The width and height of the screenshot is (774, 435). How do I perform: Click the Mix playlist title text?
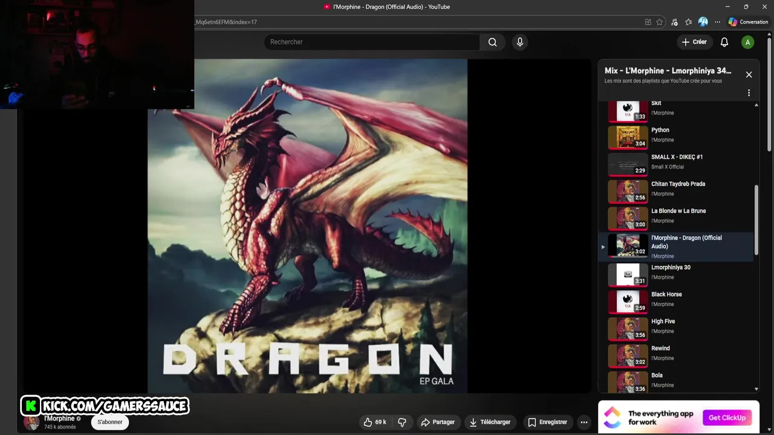pyautogui.click(x=668, y=71)
